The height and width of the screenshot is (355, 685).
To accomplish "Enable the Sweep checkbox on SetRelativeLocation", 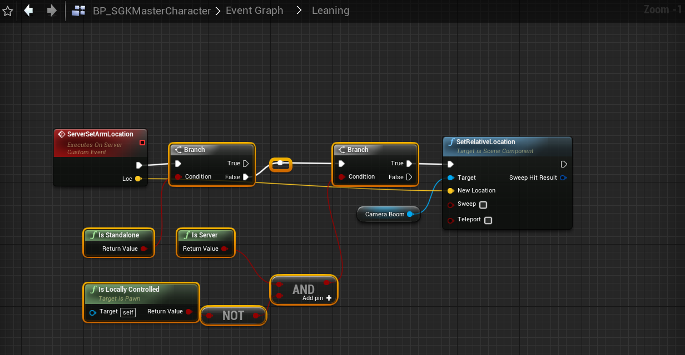I will 483,205.
